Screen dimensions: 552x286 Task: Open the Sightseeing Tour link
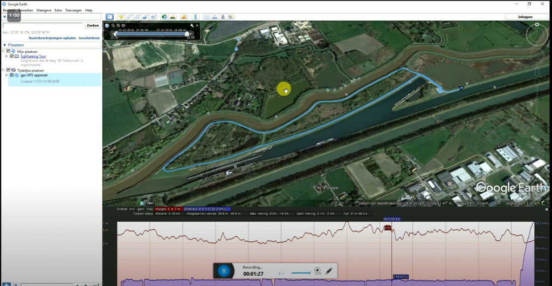[33, 56]
